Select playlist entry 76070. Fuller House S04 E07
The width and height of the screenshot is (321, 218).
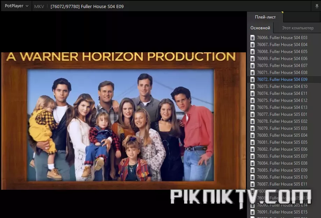[284, 66]
